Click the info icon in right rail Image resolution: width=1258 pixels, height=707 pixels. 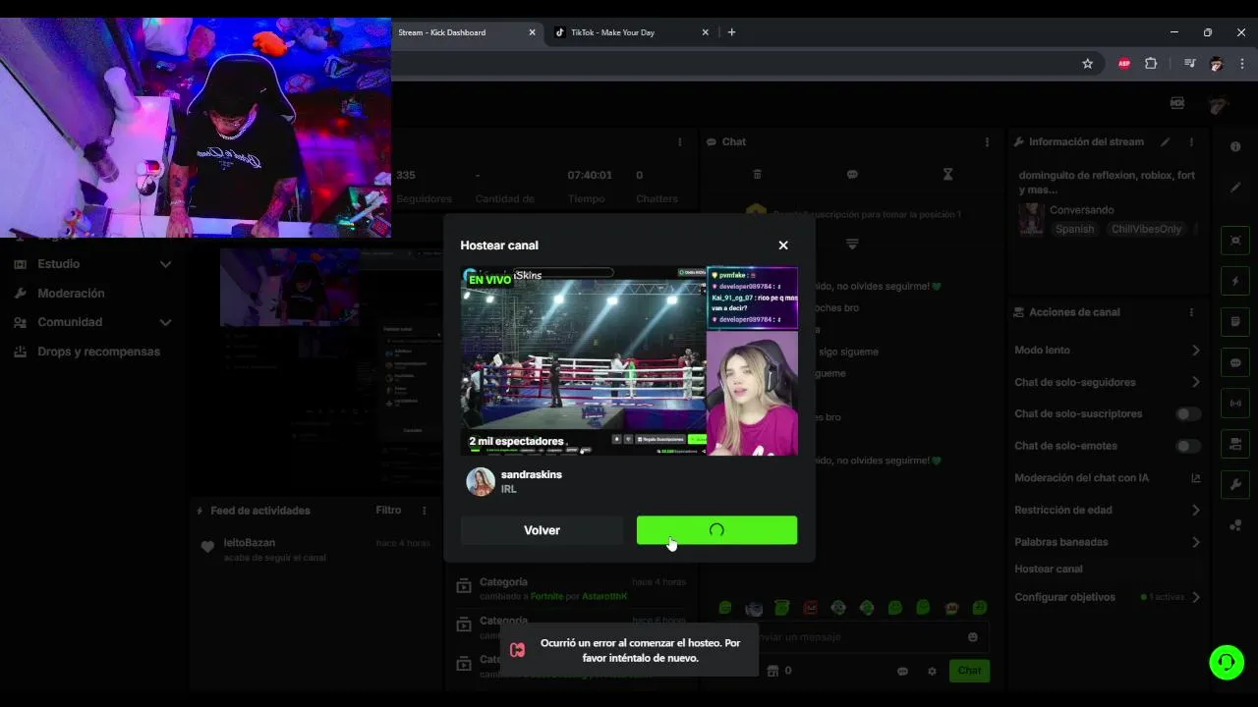1235,147
